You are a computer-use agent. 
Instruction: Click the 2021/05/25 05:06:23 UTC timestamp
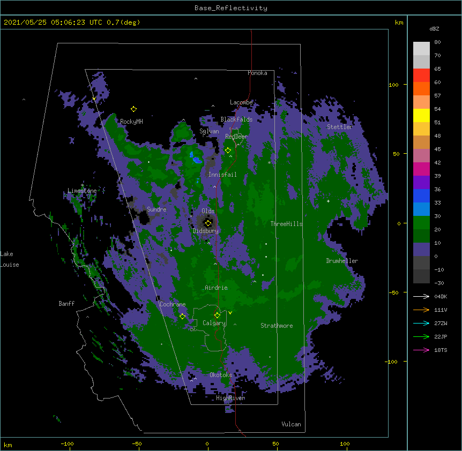click(53, 22)
